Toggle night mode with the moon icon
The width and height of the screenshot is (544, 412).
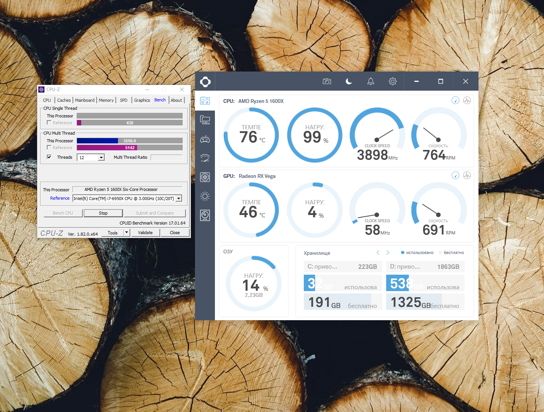coord(349,81)
